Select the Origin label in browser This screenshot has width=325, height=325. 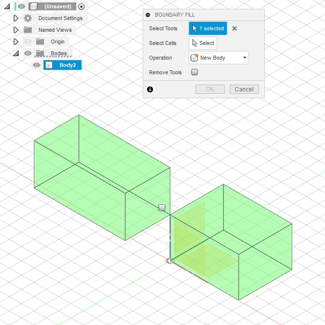[58, 42]
